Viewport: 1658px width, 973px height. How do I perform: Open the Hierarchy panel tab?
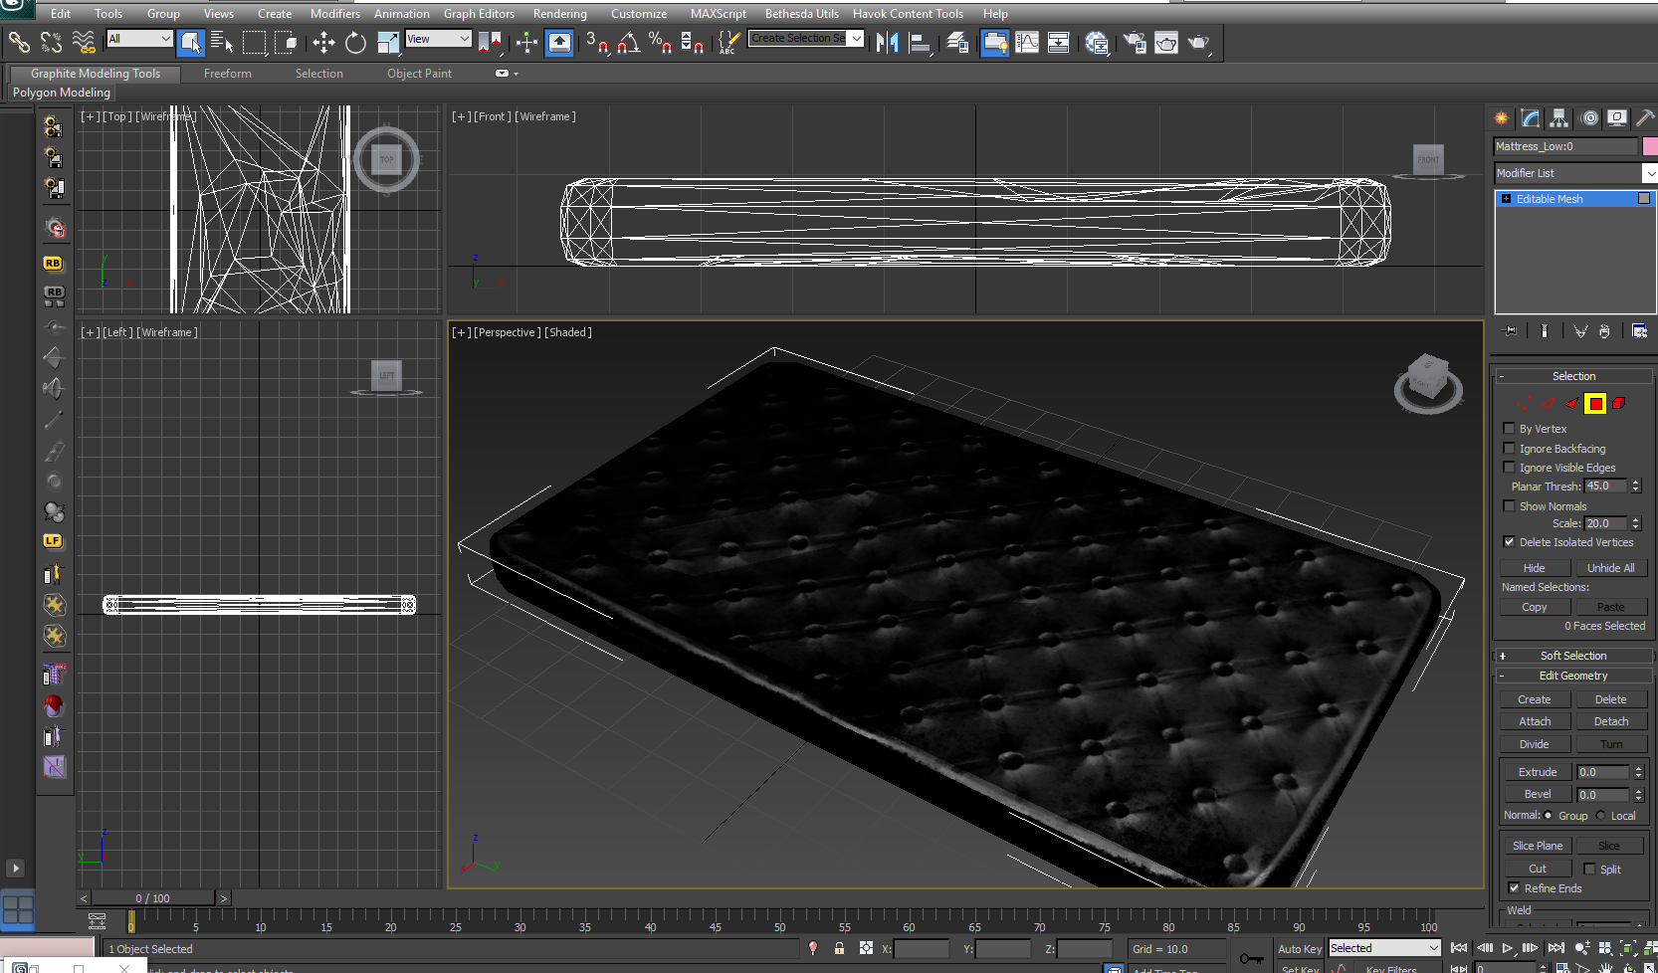1559,118
